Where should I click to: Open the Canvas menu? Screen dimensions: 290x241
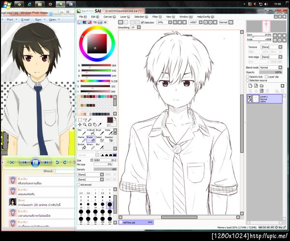(110, 16)
